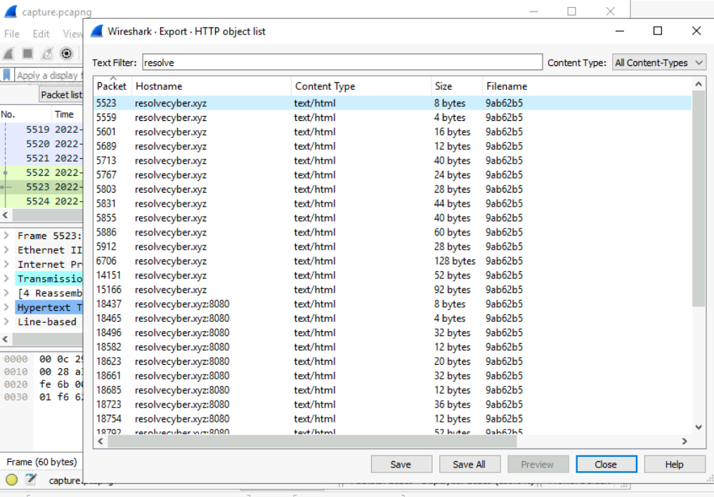
Task: Select the 128 bytes row, packet 6706
Action: (393, 261)
